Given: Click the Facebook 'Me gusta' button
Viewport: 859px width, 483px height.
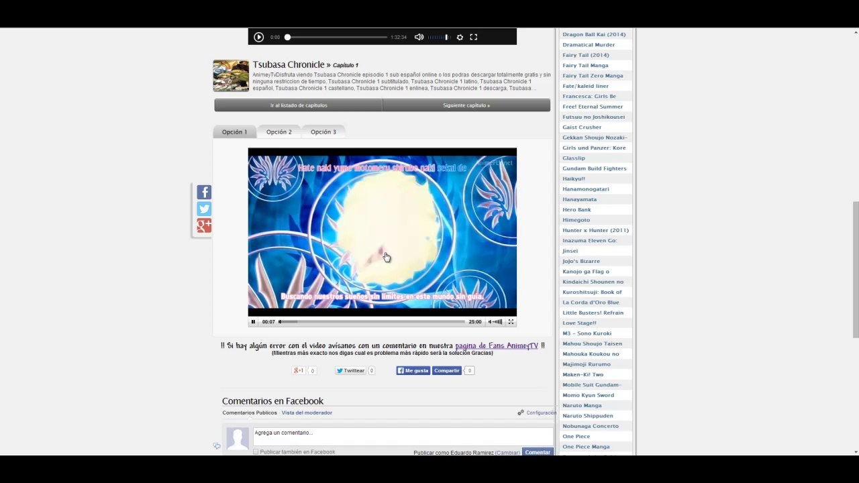Looking at the screenshot, I should (x=413, y=370).
